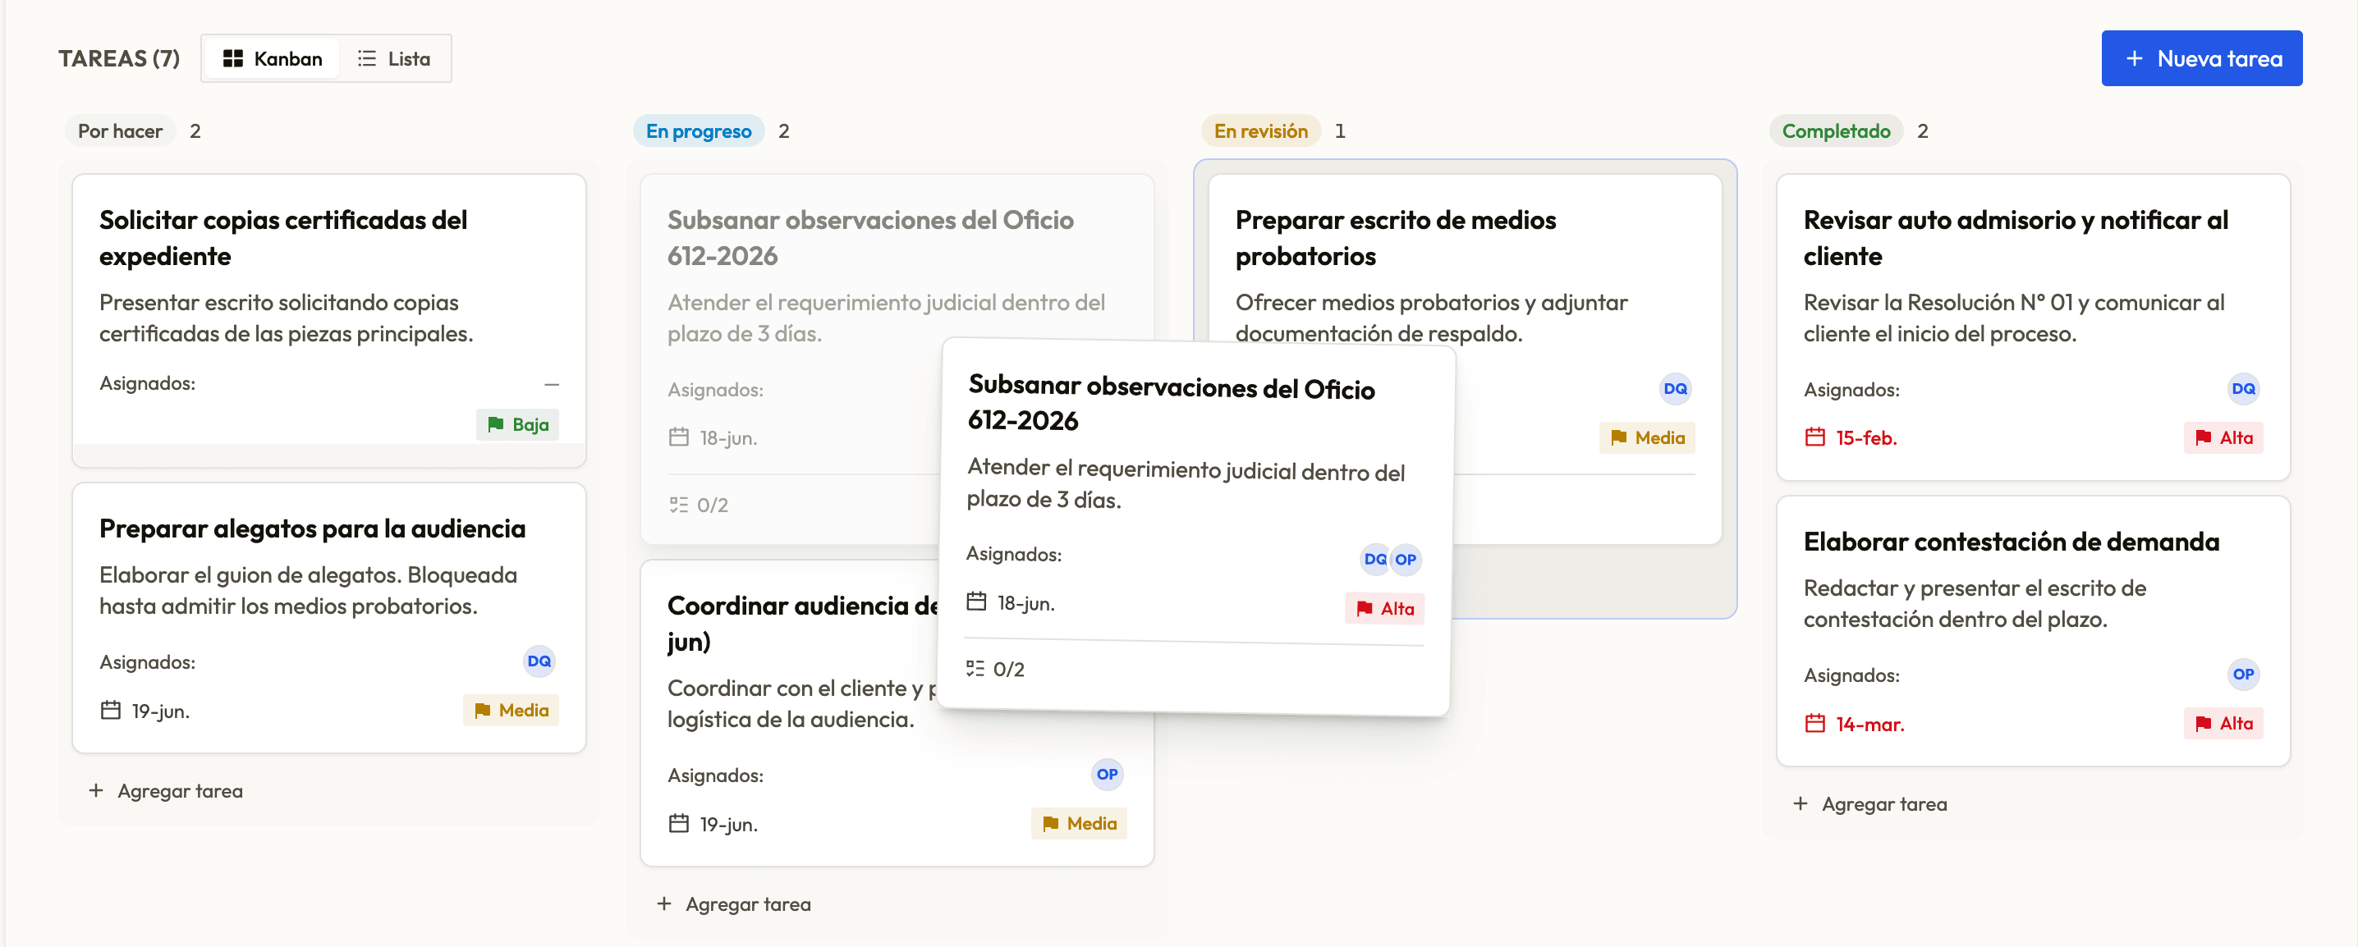Open card Revisar auto admisorio y notificar
The height and width of the screenshot is (947, 2358).
[2032, 327]
